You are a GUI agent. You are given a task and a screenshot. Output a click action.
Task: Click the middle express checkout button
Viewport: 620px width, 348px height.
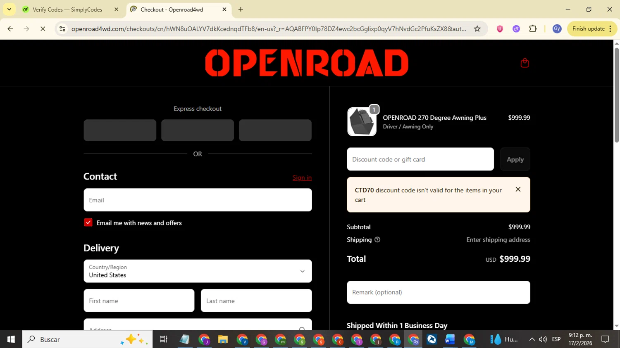pyautogui.click(x=198, y=130)
